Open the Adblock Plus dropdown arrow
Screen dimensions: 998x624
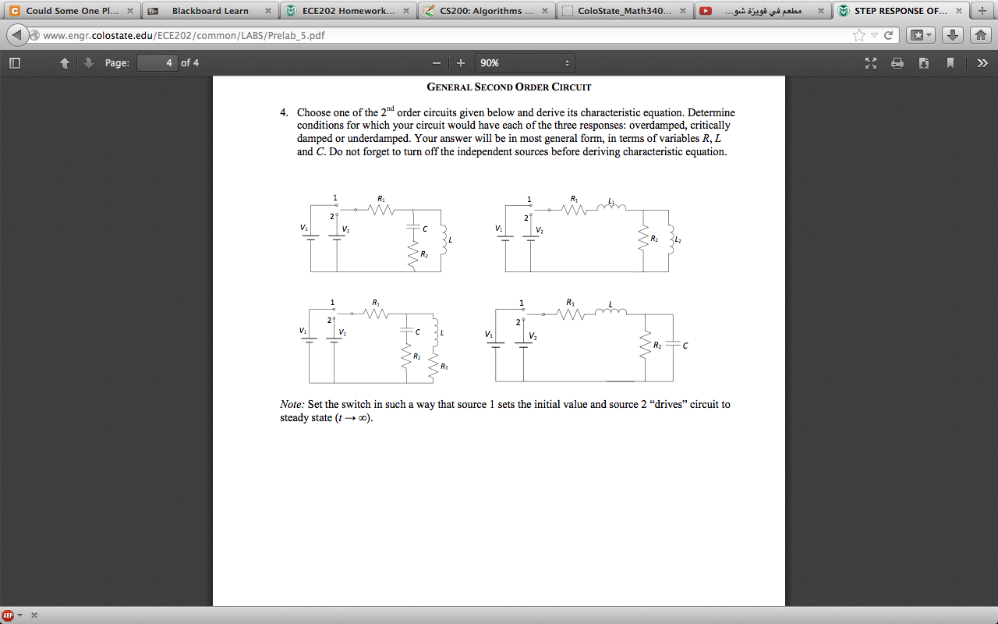[20, 614]
